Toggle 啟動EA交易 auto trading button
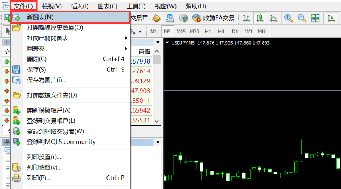Viewport: 341px width, 189px height. (214, 18)
